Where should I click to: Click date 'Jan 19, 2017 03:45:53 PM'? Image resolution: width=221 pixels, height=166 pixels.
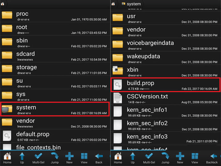pyautogui.click(x=89, y=33)
